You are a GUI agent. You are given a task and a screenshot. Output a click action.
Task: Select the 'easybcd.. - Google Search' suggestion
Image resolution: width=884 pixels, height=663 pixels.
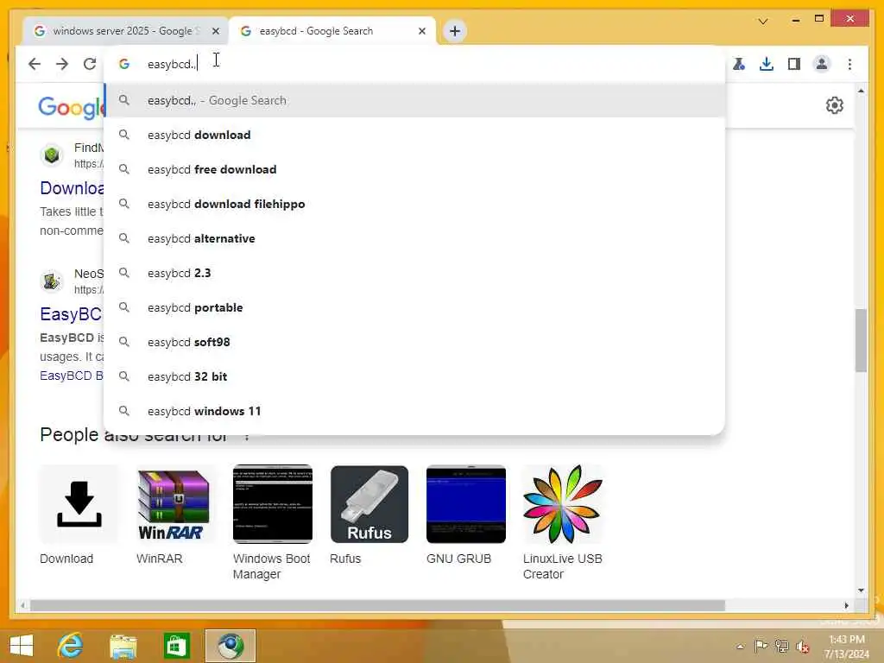pyautogui.click(x=414, y=100)
